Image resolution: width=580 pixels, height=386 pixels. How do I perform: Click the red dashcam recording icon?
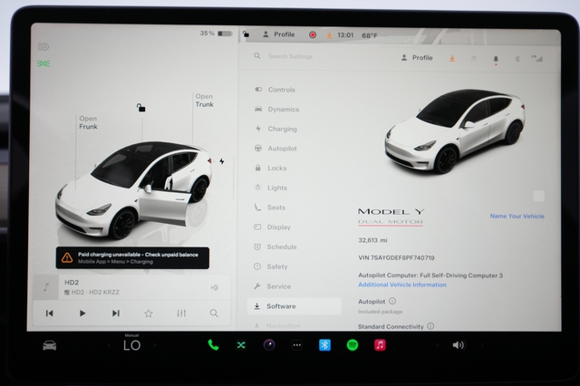pos(313,34)
